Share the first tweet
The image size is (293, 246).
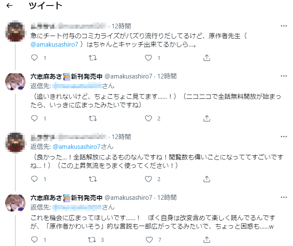pos(206,58)
